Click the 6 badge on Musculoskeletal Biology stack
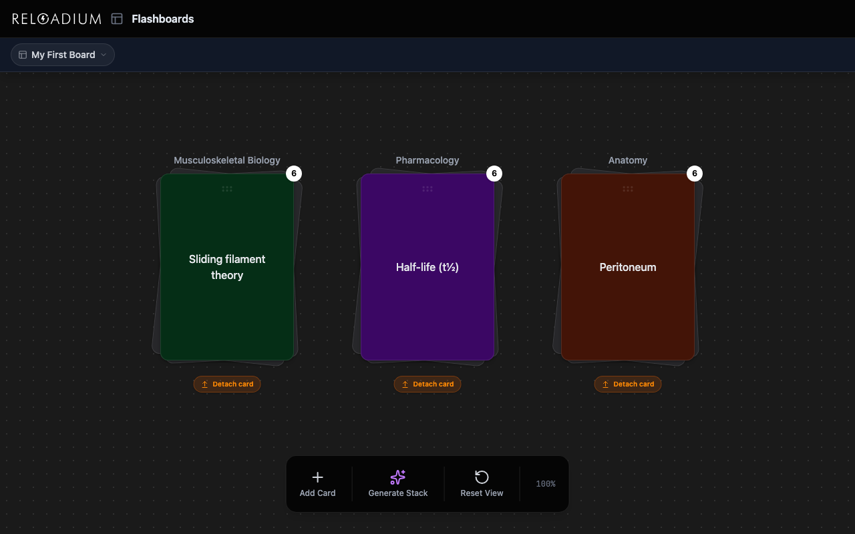This screenshot has width=855, height=534. coord(294,173)
